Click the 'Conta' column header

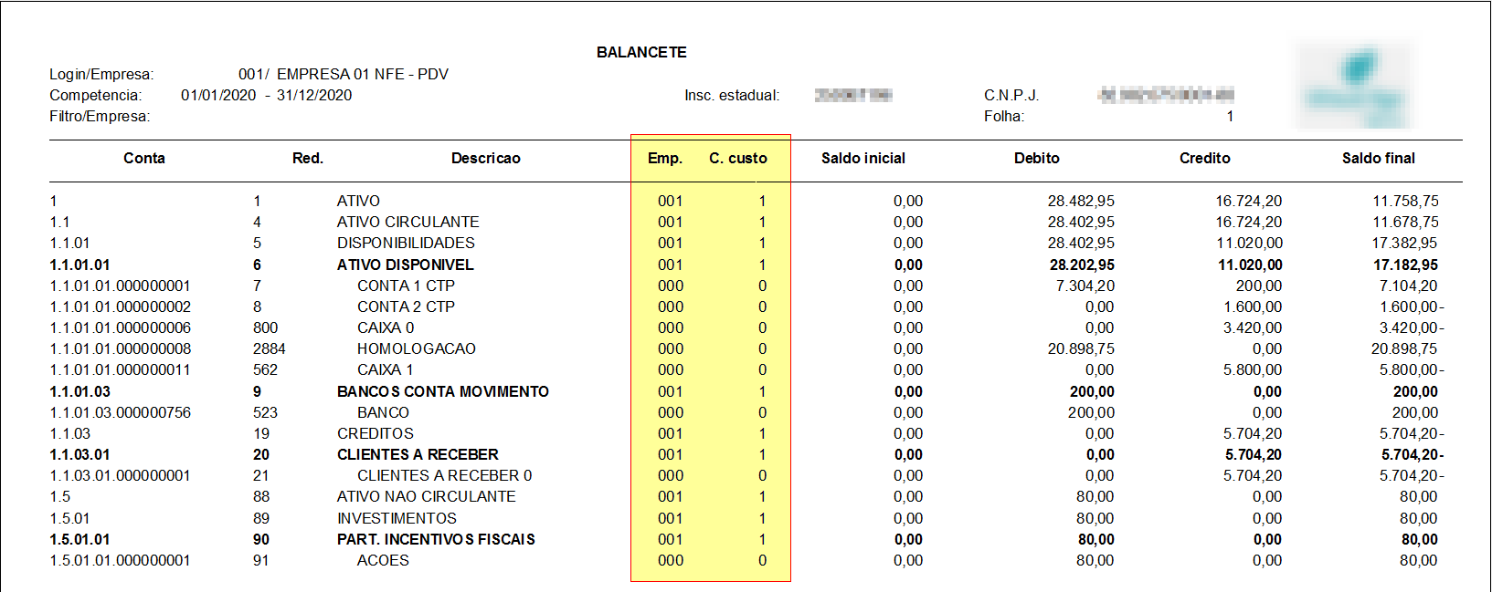click(144, 158)
